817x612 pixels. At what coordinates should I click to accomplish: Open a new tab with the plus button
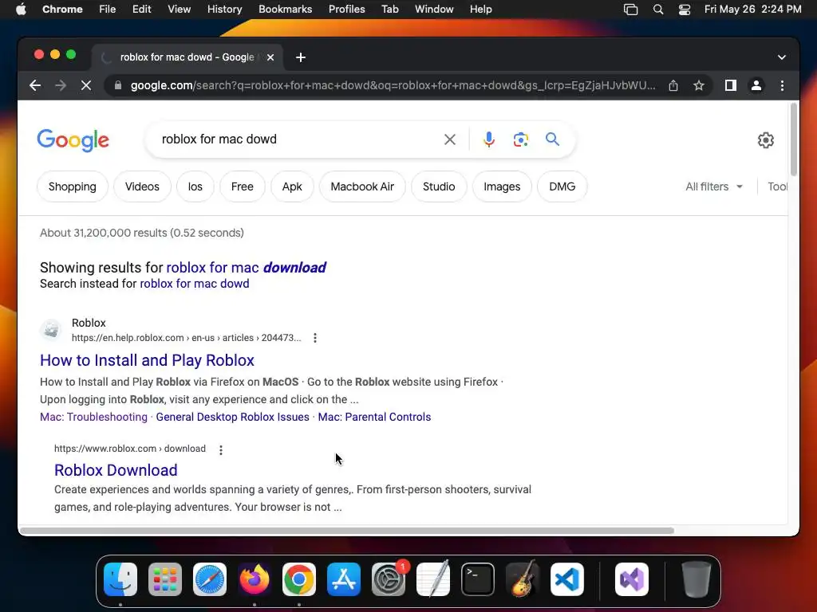pyautogui.click(x=301, y=57)
